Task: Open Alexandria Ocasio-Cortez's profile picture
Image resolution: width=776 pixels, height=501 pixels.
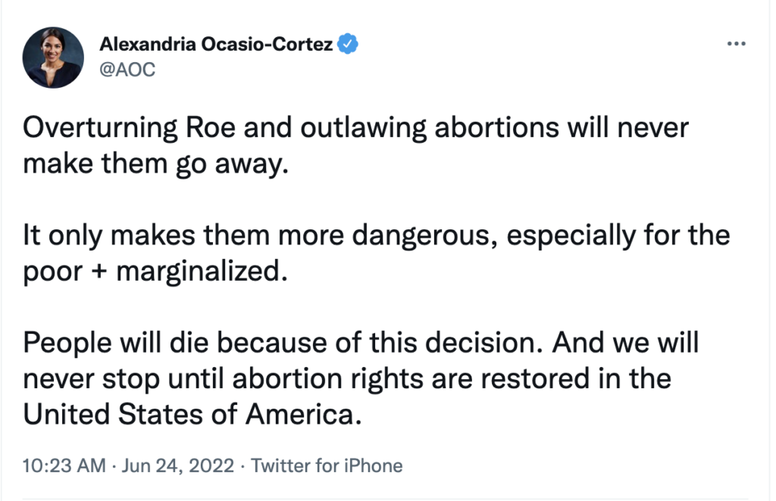Action: coord(52,57)
